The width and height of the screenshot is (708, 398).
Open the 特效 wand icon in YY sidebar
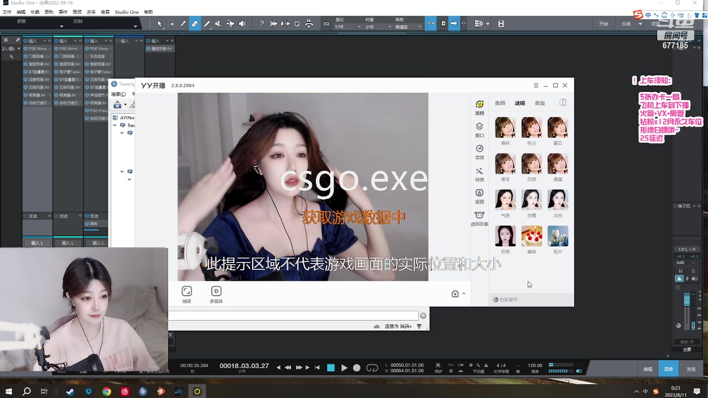480,174
